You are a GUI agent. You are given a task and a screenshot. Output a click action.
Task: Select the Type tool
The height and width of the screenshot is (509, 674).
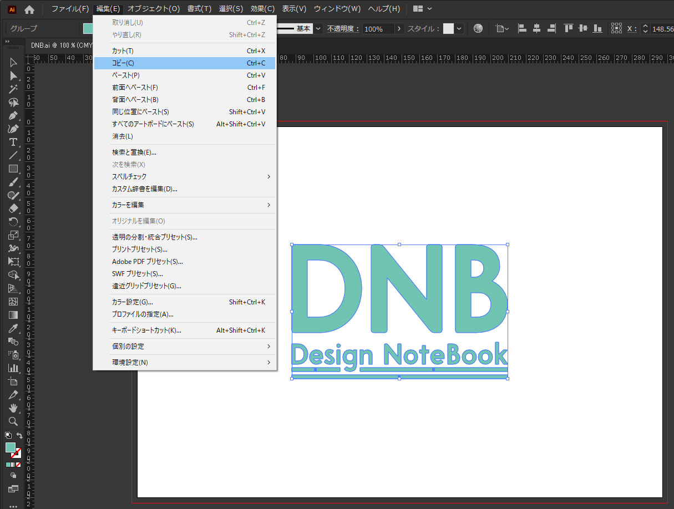[14, 142]
